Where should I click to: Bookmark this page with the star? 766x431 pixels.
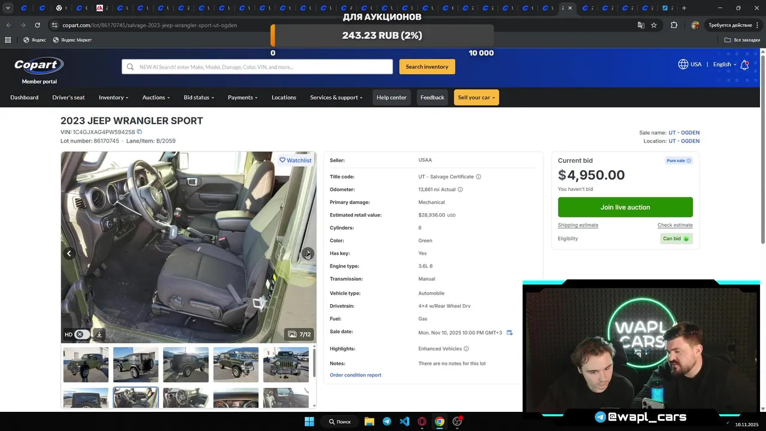tap(654, 25)
